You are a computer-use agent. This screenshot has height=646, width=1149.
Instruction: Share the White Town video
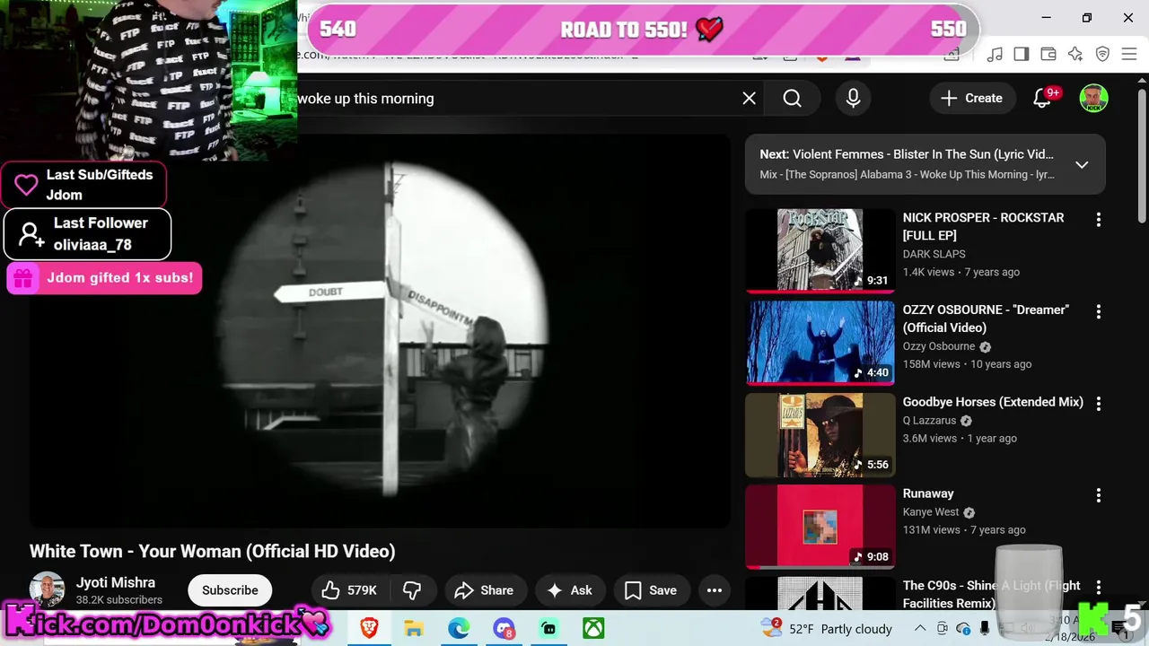(x=484, y=590)
